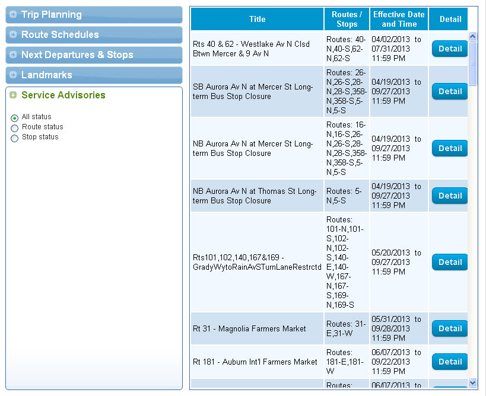Image resolution: width=486 pixels, height=396 pixels.
Task: Expand the Trip Planning panel
Action: (94, 15)
